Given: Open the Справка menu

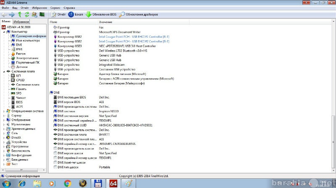Looking at the screenshot, I should pyautogui.click(x=69, y=8).
